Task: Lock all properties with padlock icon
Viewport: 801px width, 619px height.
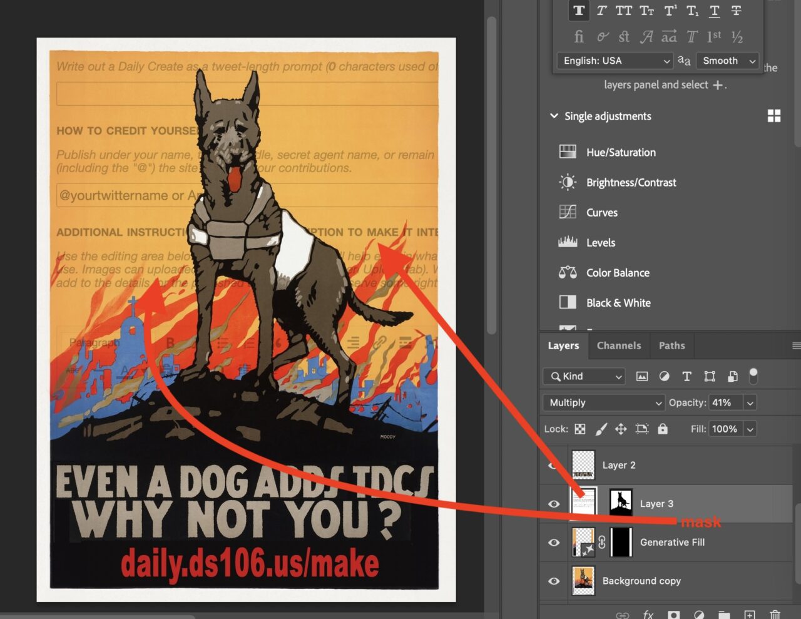Action: click(663, 429)
